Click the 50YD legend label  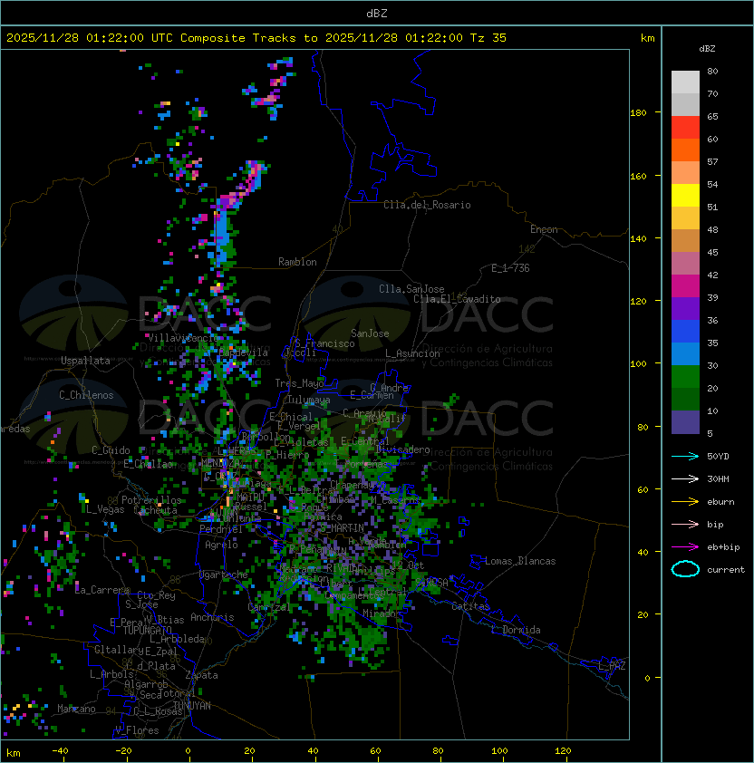(718, 456)
